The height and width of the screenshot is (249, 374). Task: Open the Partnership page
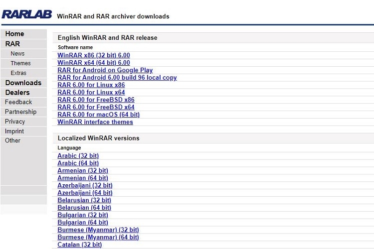point(21,112)
